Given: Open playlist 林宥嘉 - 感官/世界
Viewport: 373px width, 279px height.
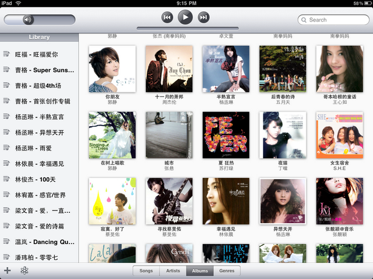Looking at the screenshot, I should (39, 195).
